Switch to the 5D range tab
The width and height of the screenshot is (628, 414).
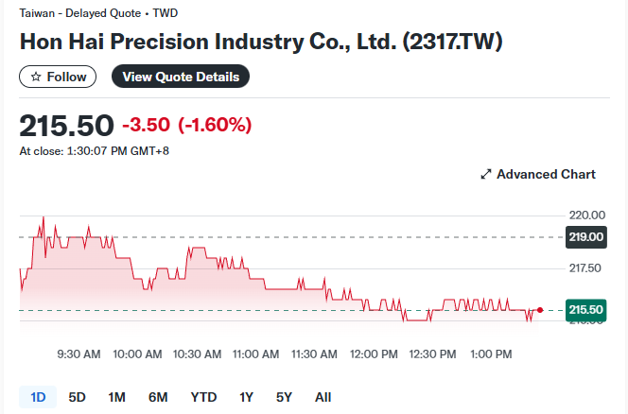(x=78, y=397)
